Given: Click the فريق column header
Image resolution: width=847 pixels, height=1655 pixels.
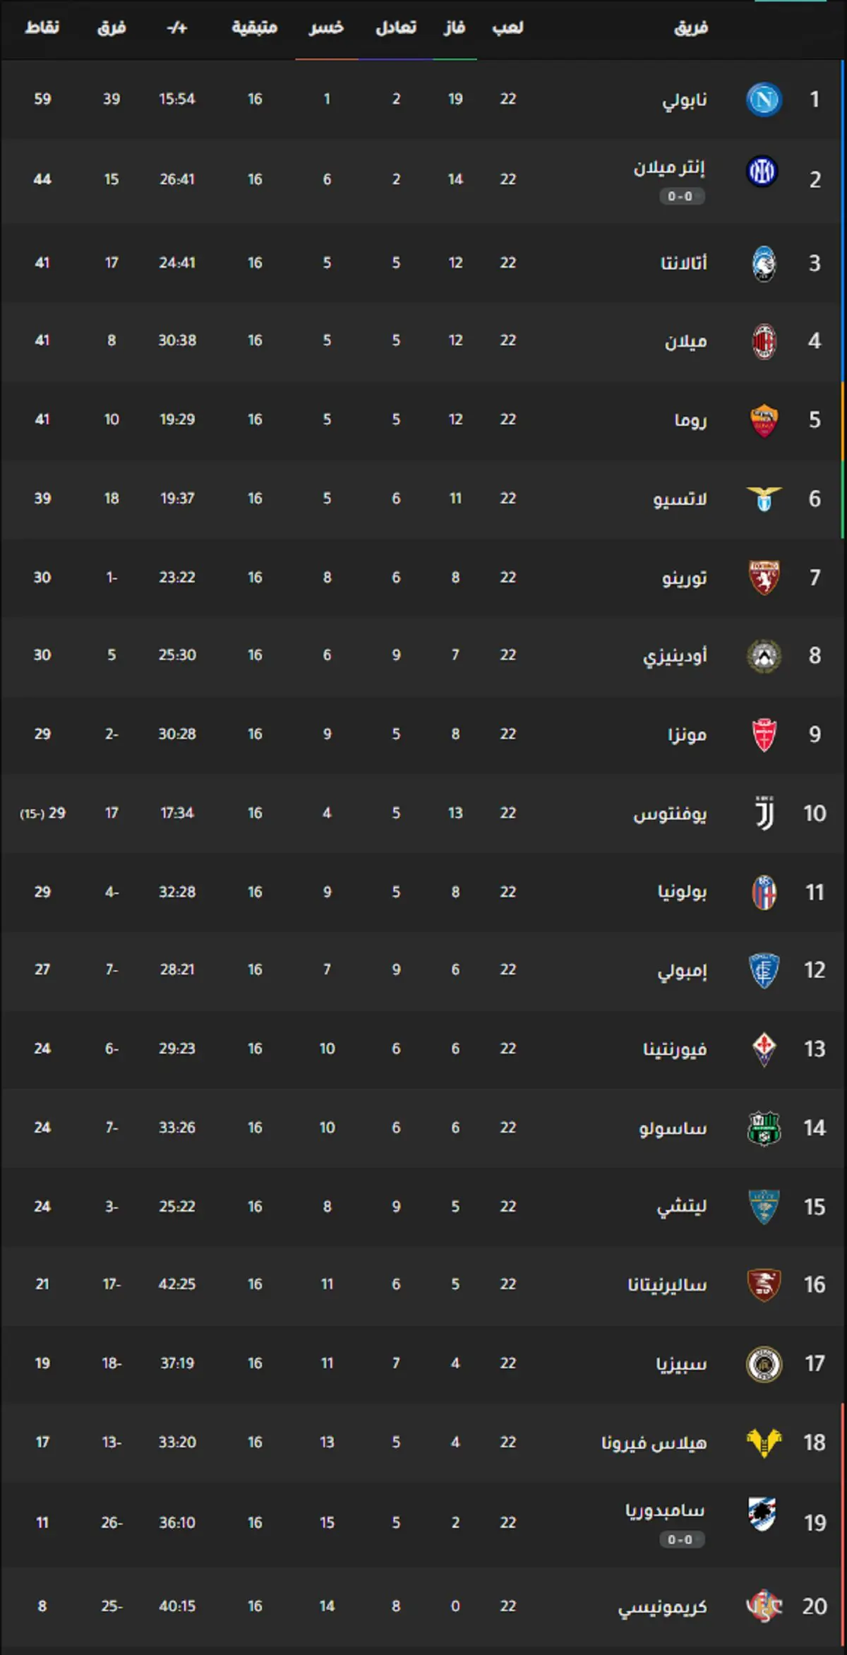Looking at the screenshot, I should coord(691,28).
